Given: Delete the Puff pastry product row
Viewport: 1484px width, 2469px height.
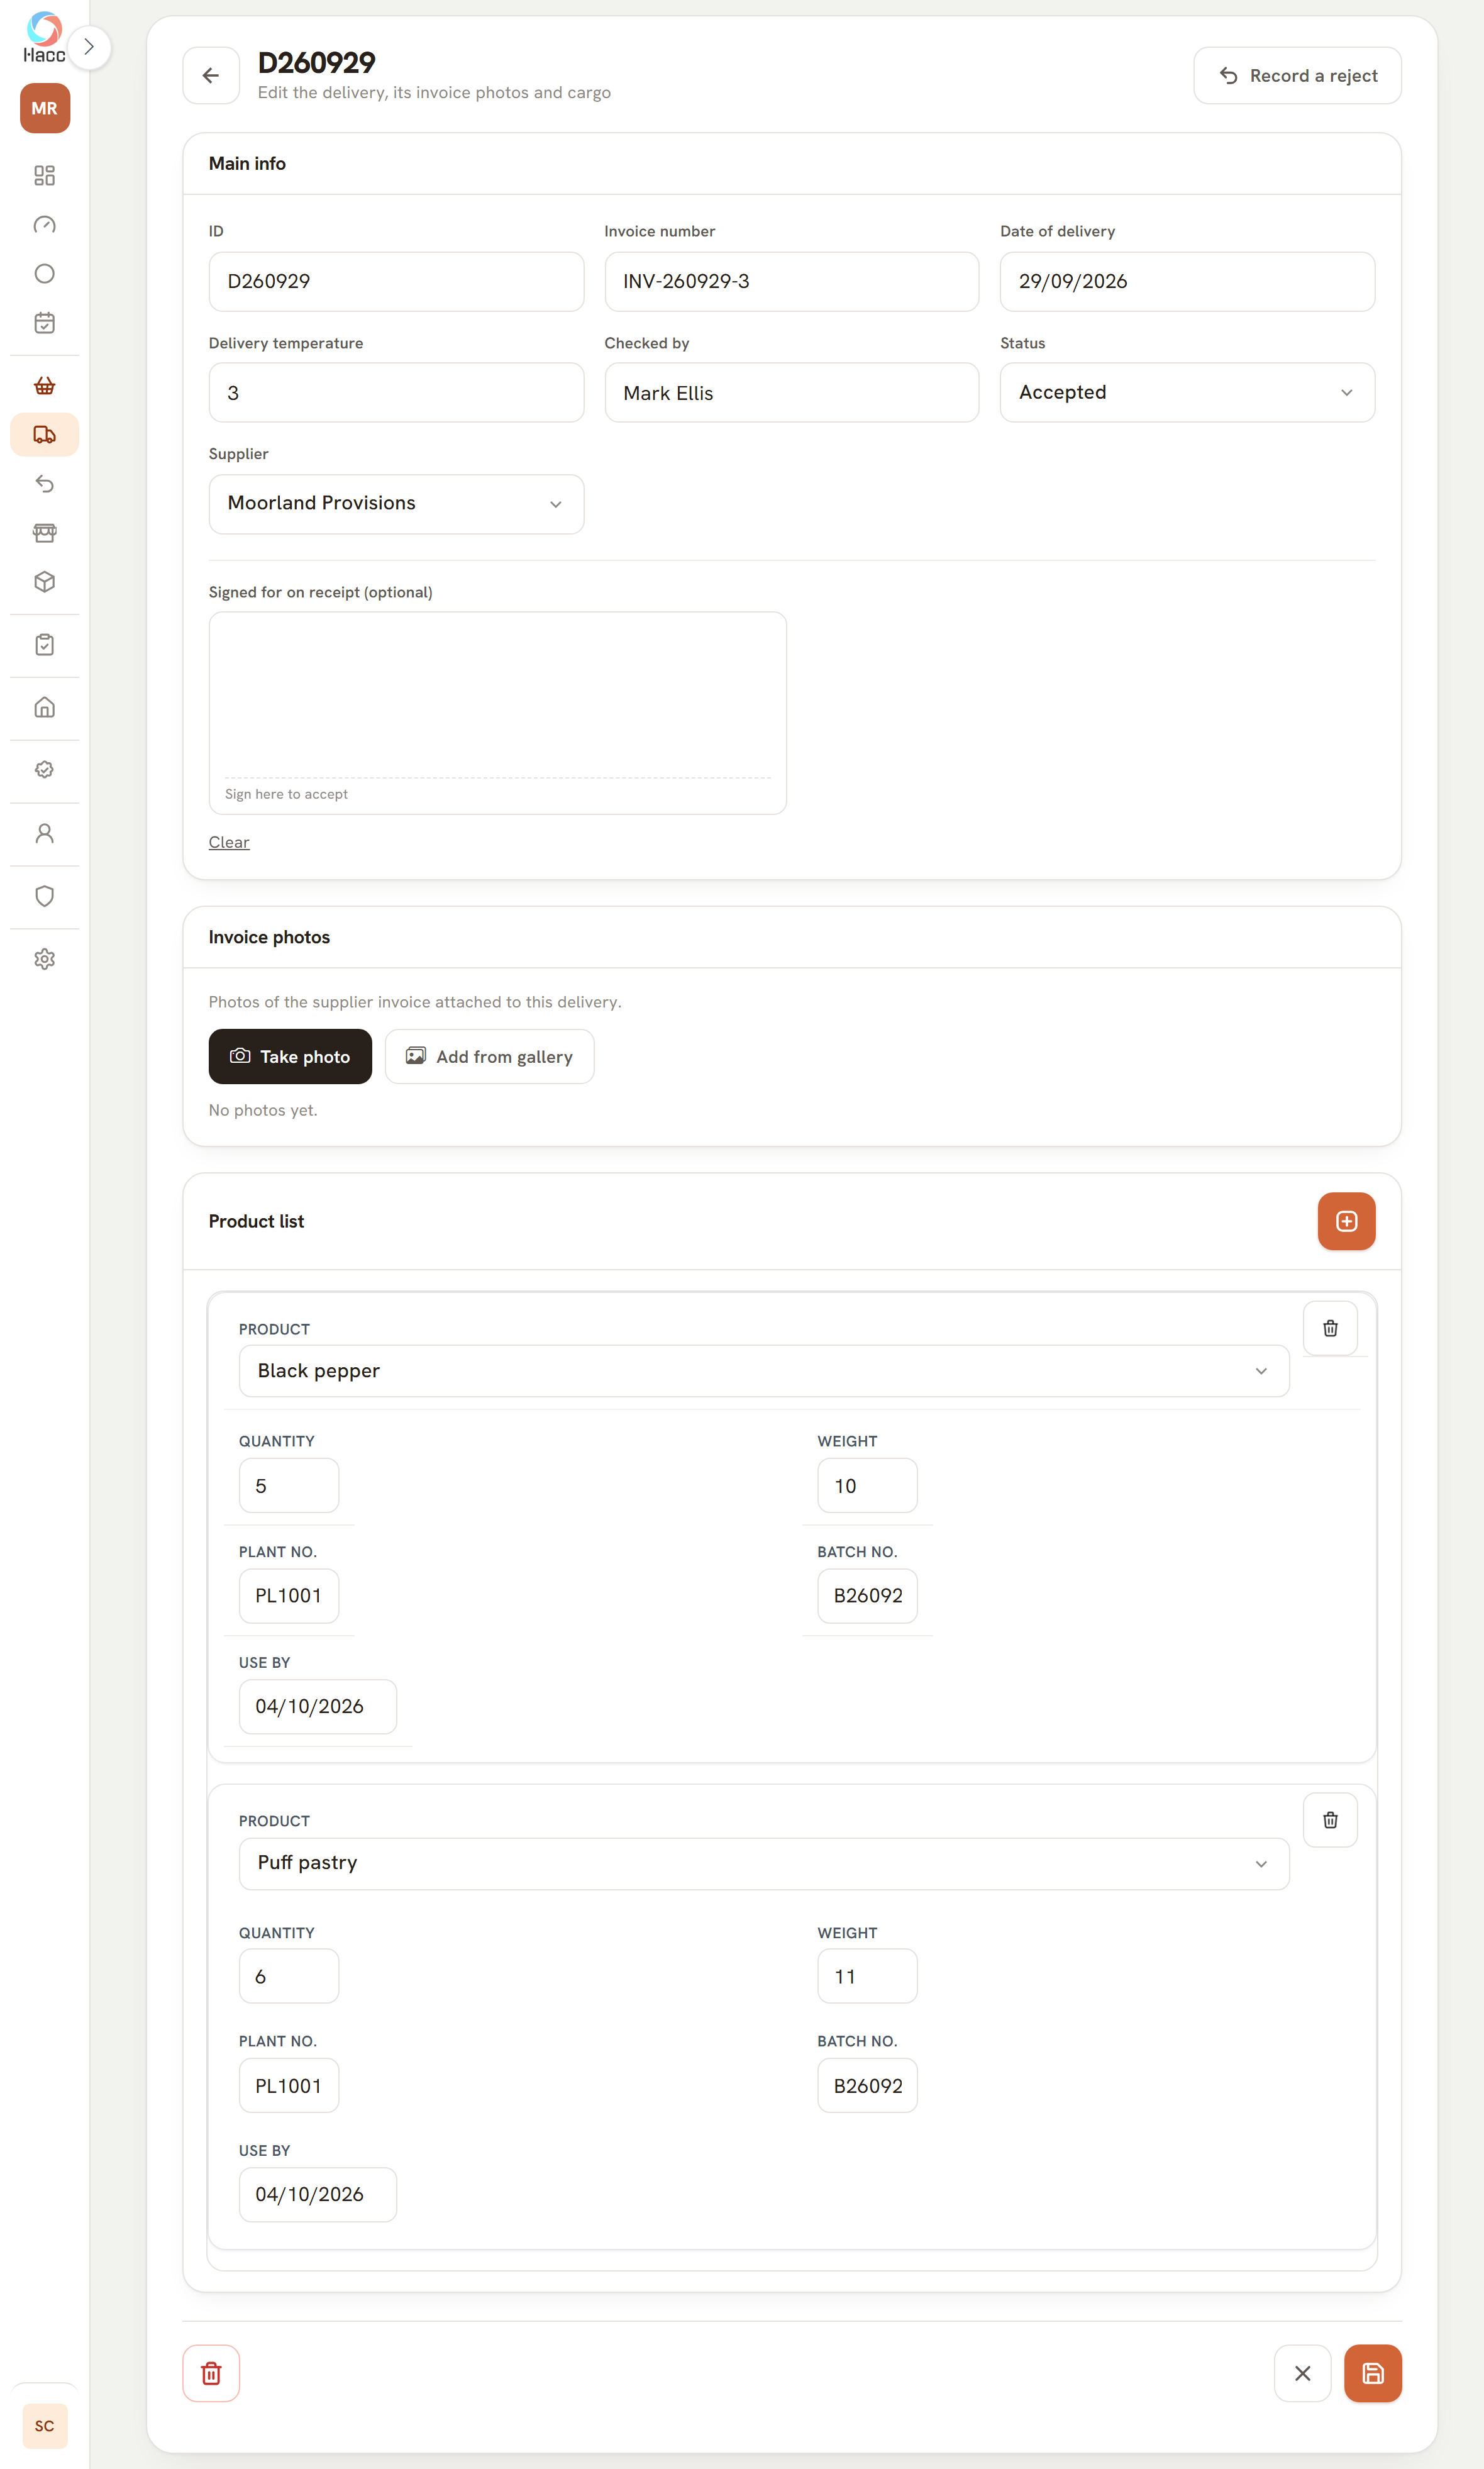Looking at the screenshot, I should [x=1330, y=1820].
